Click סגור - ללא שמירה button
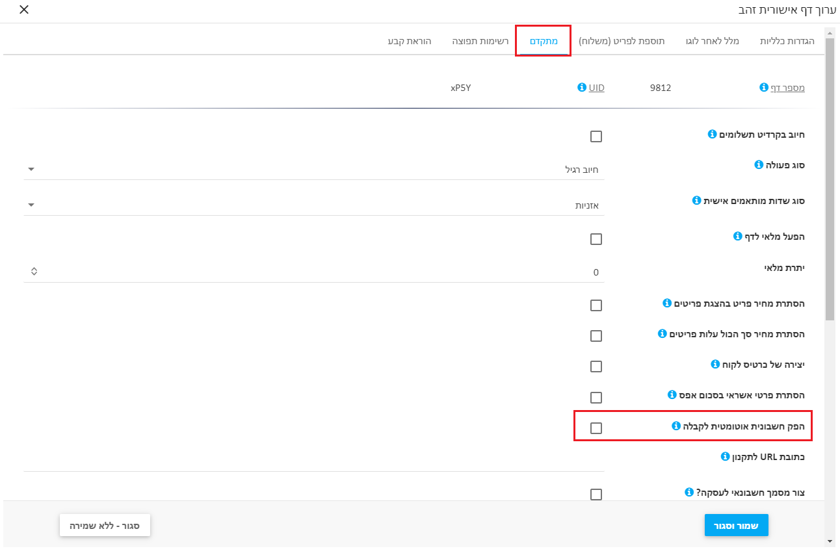This screenshot has width=840, height=553. pyautogui.click(x=105, y=526)
